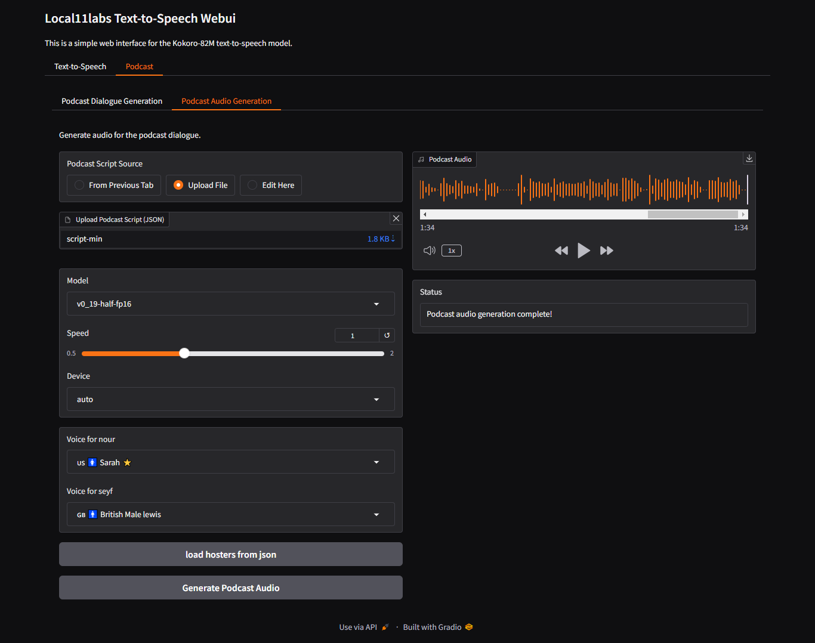Open the Voice for nour dropdown

(x=231, y=462)
